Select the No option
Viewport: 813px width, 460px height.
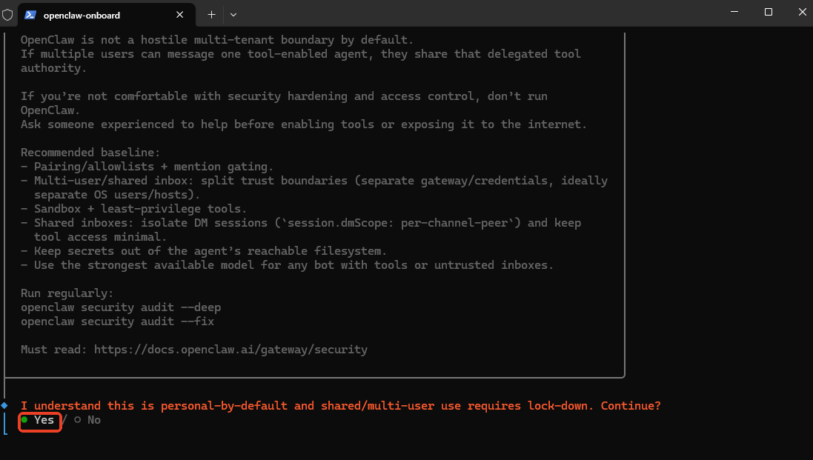click(x=93, y=420)
